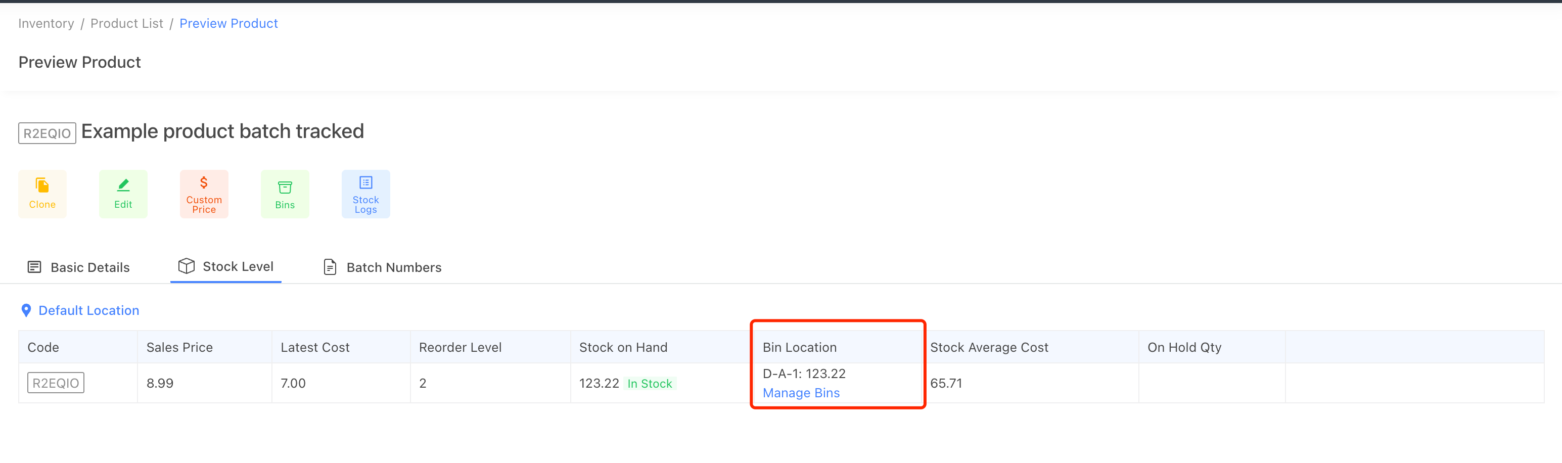Select the R2EQIO product code badge
This screenshot has width=1562, height=463.
coord(55,383)
